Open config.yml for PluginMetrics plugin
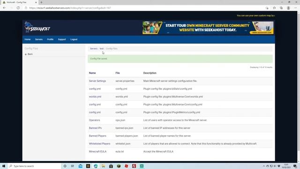 coord(95,112)
